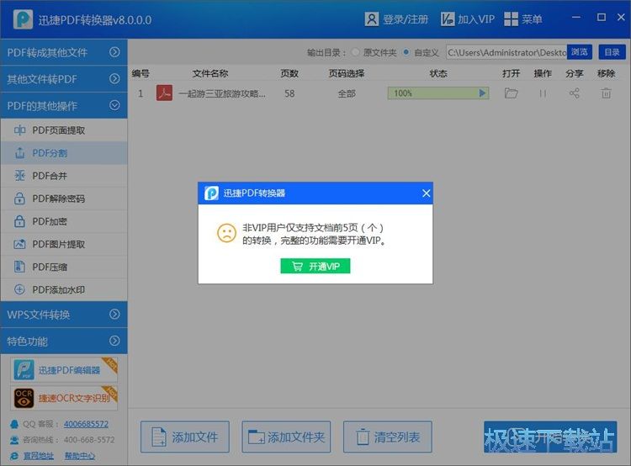
Task: Click the 文件名称 column header
Action: 210,73
